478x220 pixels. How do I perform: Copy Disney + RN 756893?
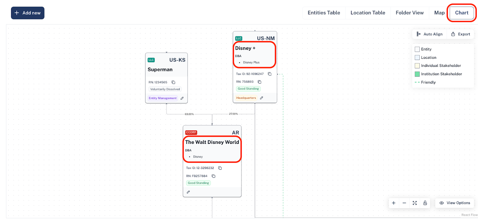point(259,82)
